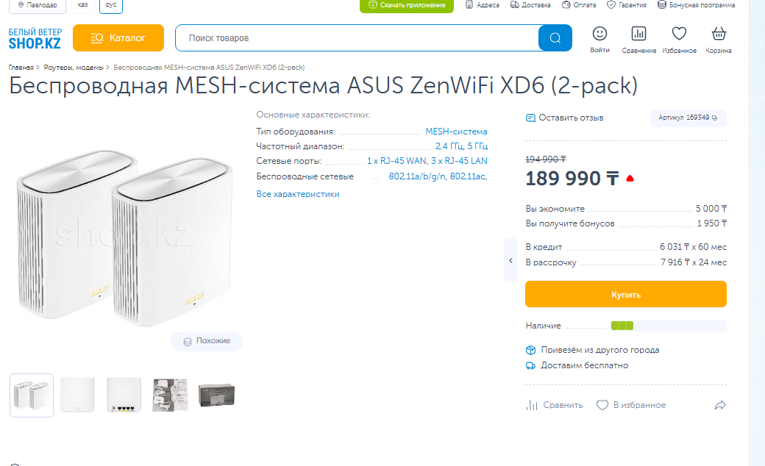The width and height of the screenshot is (765, 466).
Task: Switch site language to рус
Action: 111,5
